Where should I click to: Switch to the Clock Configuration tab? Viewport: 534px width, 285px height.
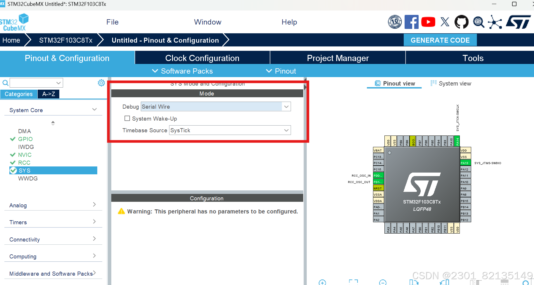pos(202,58)
